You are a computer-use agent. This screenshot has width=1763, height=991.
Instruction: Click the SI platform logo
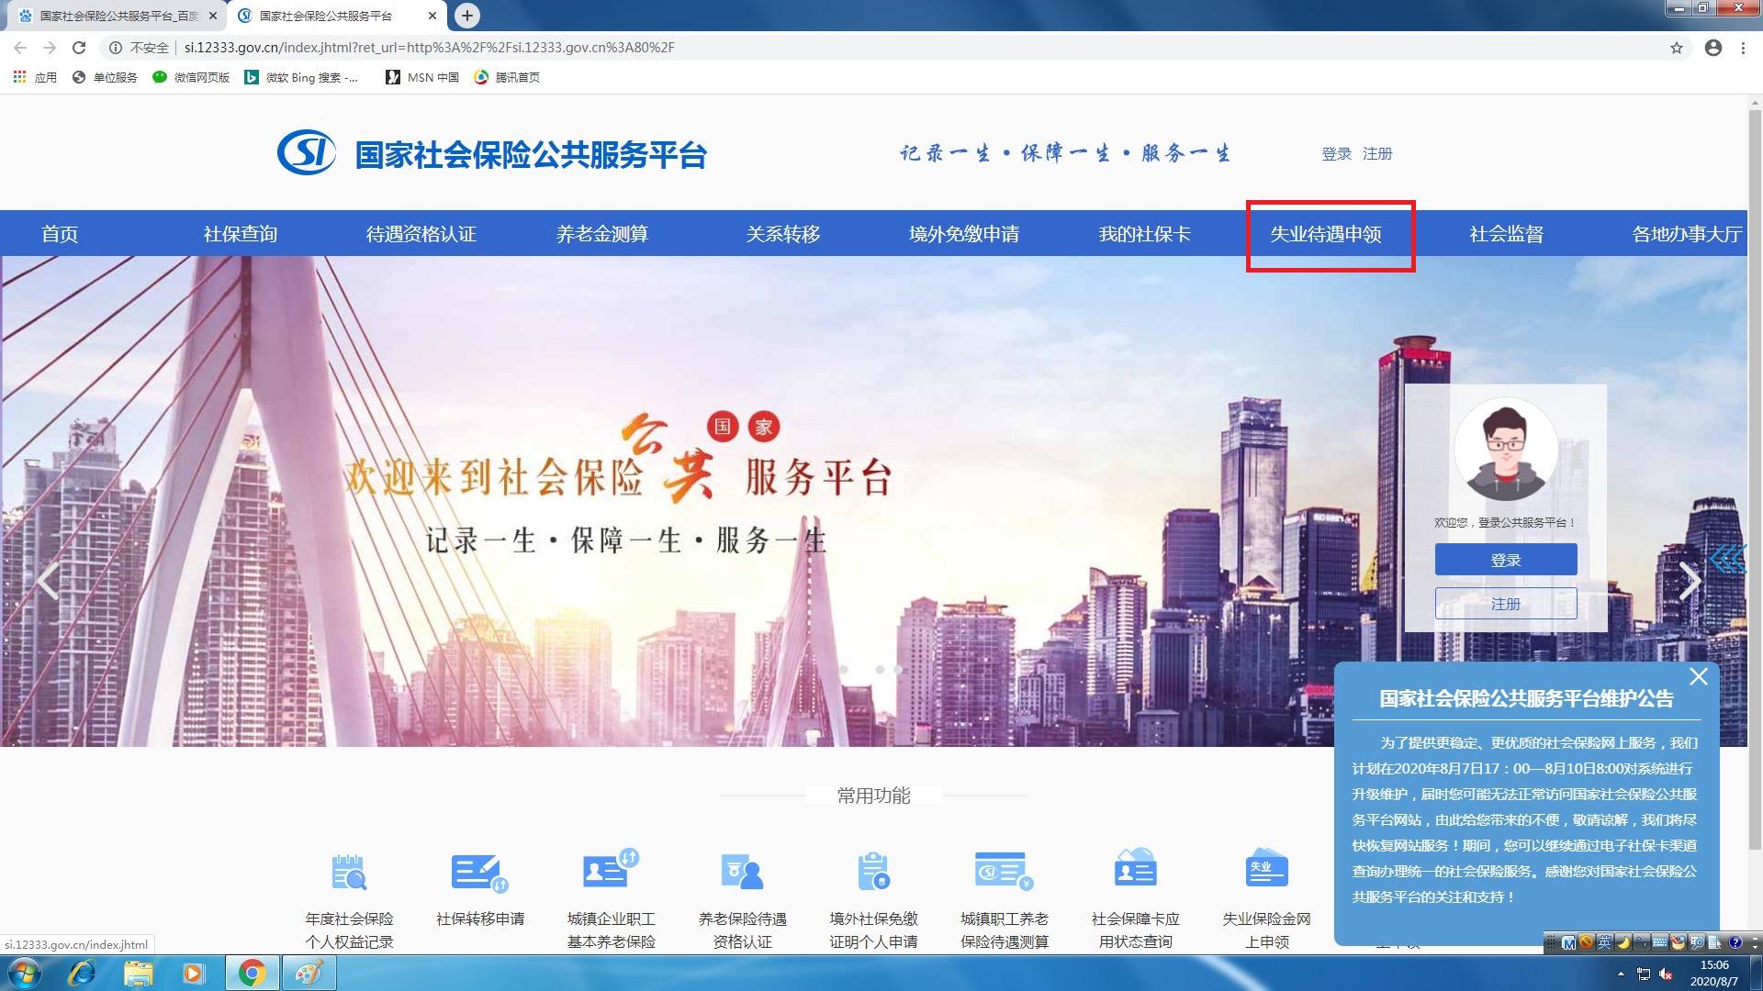307,152
